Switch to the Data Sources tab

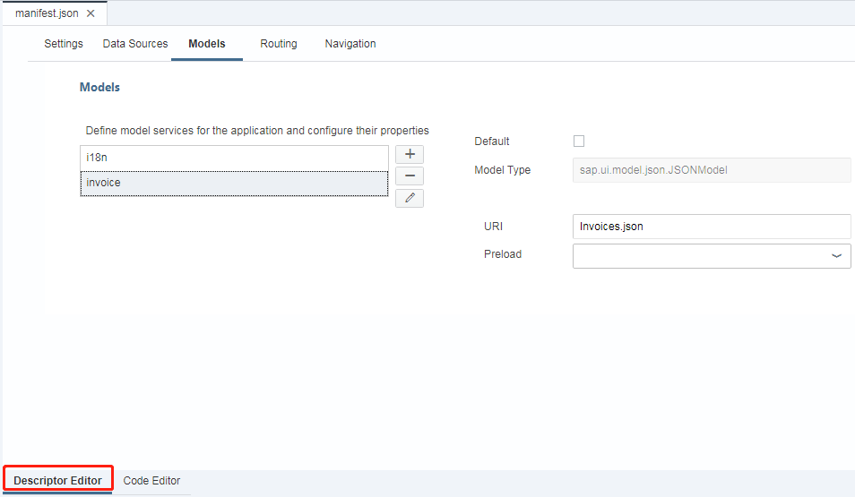[x=135, y=44]
